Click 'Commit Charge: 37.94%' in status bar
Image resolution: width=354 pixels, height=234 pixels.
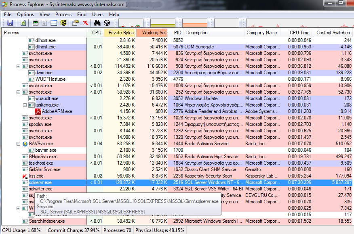tap(74, 230)
